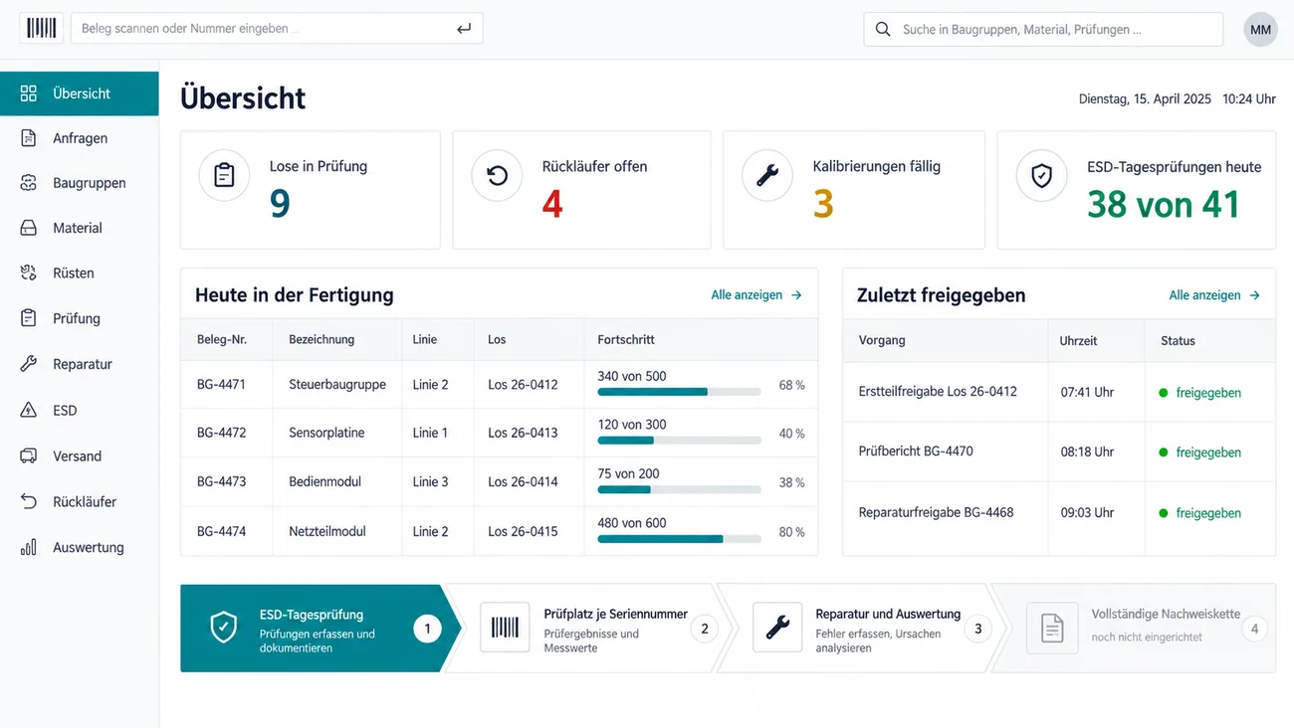Image resolution: width=1294 pixels, height=728 pixels.
Task: Click progress bar for 120 von 300
Action: tap(679, 440)
